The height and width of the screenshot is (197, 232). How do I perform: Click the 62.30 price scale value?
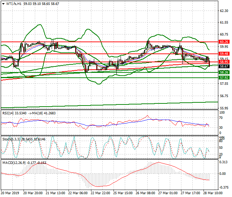point(224,11)
